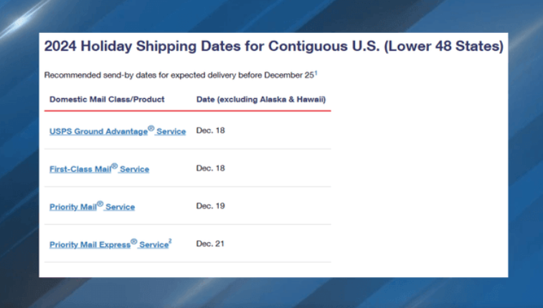Click the registered symbol after First-Class Mail

[114, 166]
